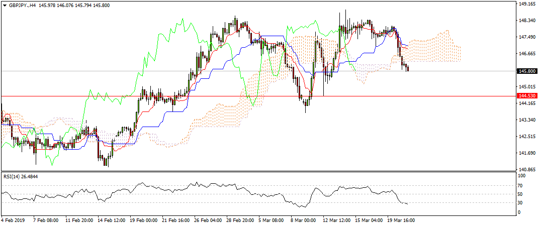Click the 15 Mar 04:00 time label
Screen dimensions: 539x226
370,220
